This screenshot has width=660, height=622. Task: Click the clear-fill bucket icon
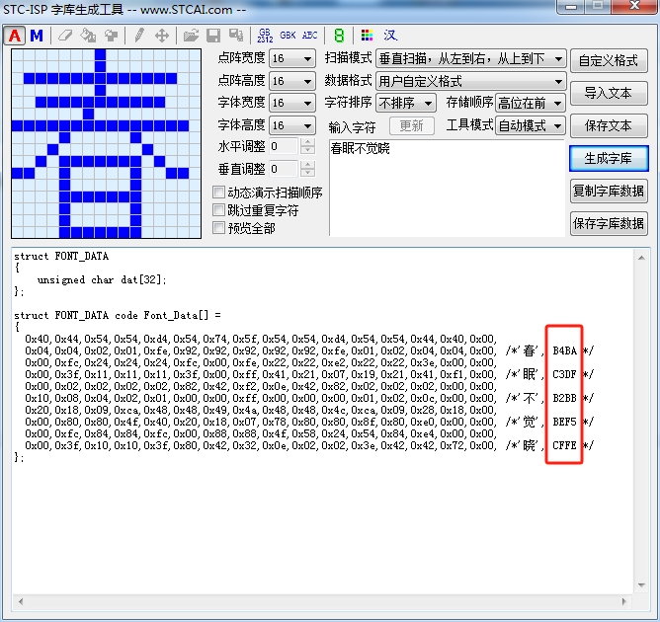(x=111, y=36)
